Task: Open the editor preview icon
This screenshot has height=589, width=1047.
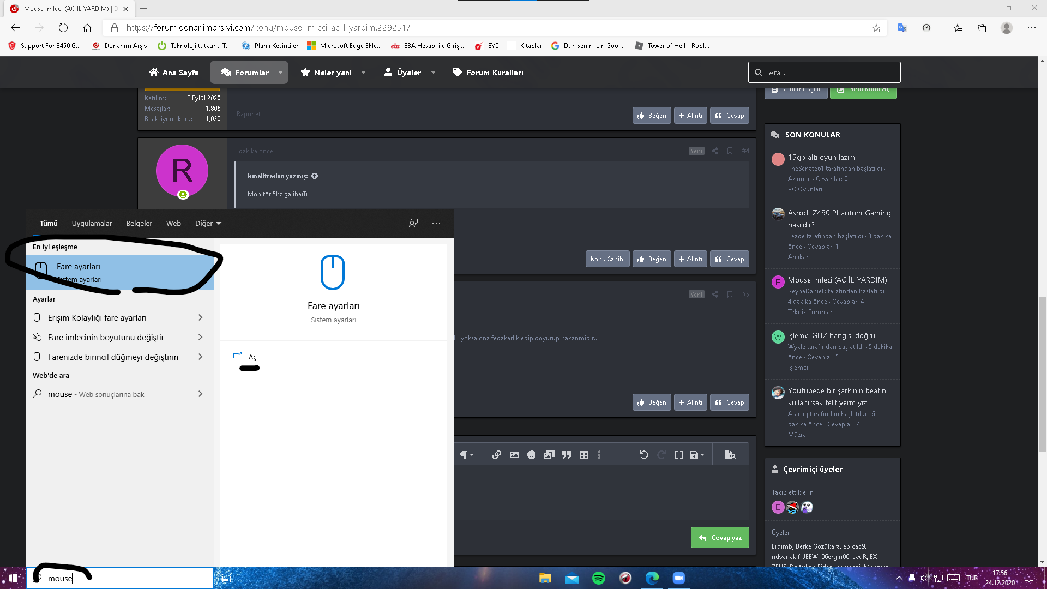Action: point(730,455)
